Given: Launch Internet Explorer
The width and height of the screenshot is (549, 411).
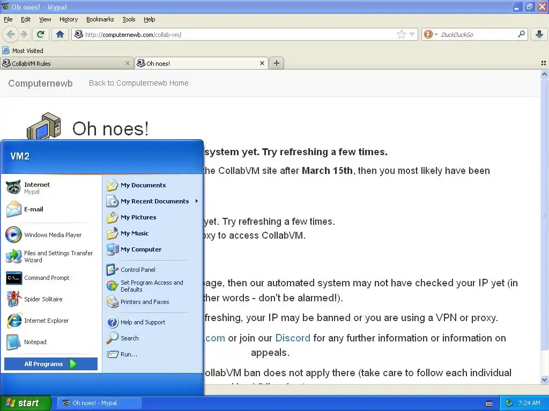Looking at the screenshot, I should point(51,321).
